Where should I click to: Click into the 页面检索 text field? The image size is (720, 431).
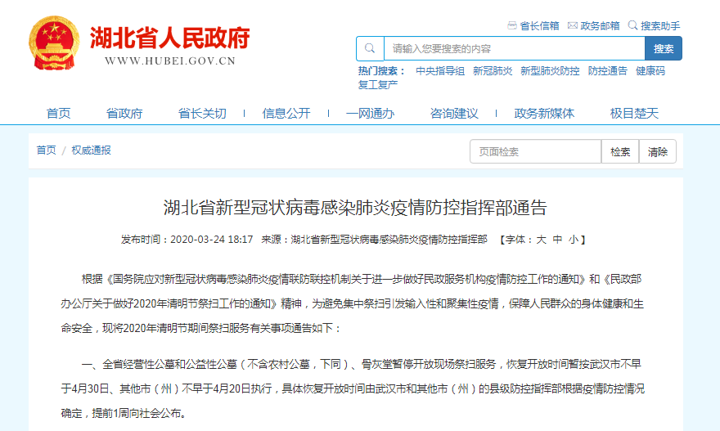point(534,152)
